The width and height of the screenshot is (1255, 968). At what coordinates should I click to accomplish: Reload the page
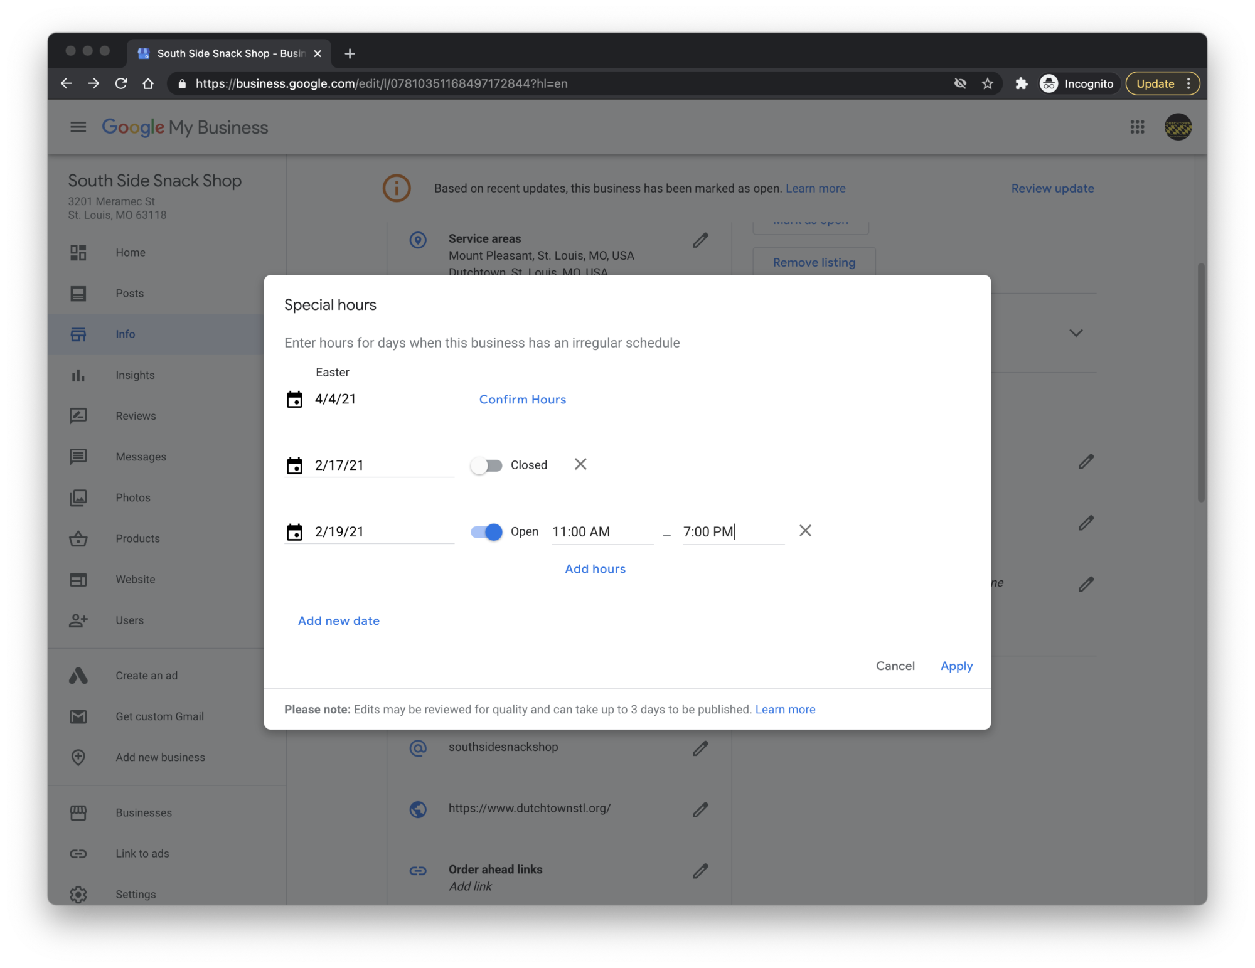[x=121, y=83]
